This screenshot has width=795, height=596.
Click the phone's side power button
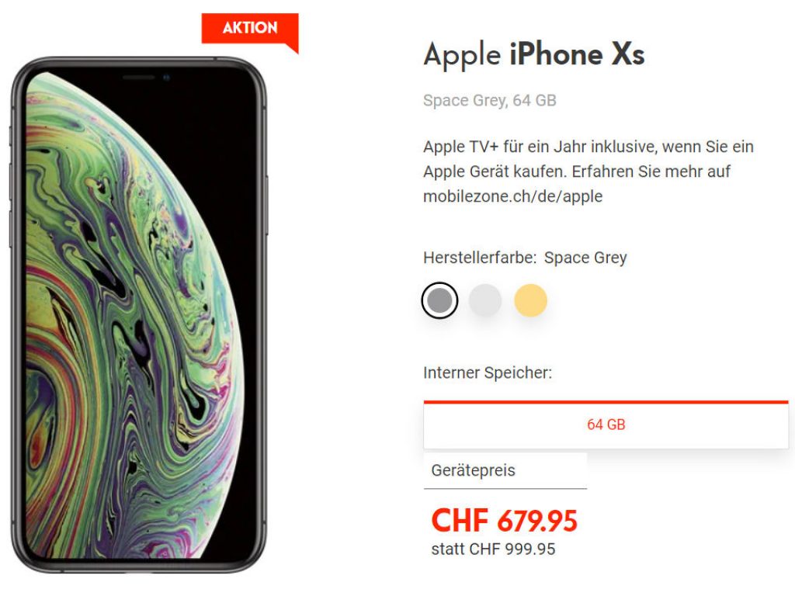[267, 205]
